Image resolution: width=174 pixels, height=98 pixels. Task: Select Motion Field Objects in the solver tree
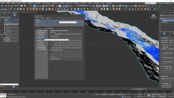[x=42, y=49]
